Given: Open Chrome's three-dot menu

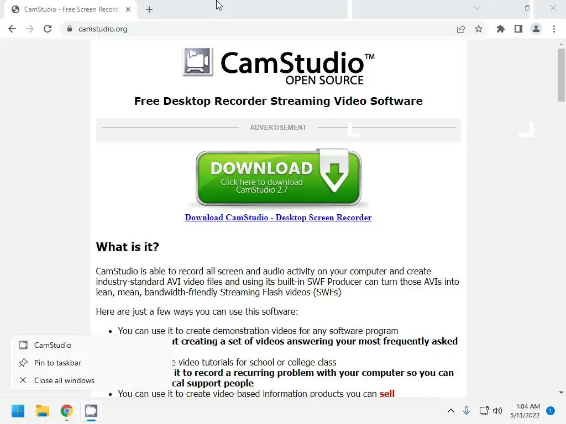Looking at the screenshot, I should pyautogui.click(x=554, y=29).
